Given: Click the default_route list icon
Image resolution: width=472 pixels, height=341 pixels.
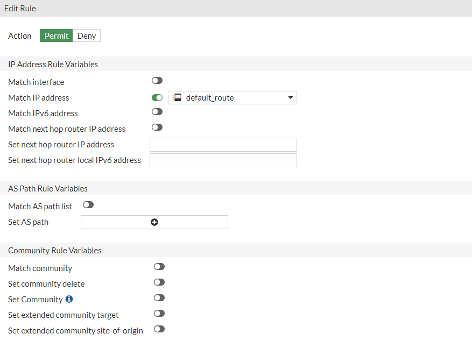Looking at the screenshot, I should coord(177,97).
